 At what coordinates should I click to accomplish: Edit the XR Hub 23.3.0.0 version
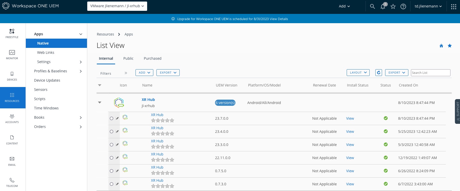click(117, 145)
